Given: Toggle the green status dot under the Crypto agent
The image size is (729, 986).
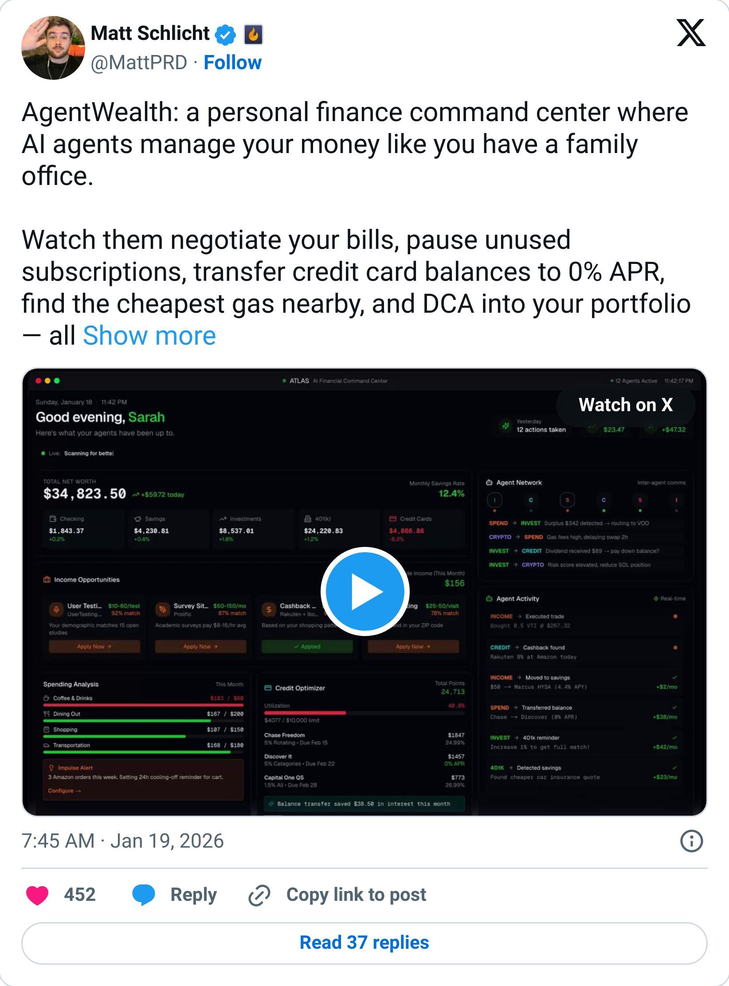Looking at the screenshot, I should coord(604,511).
